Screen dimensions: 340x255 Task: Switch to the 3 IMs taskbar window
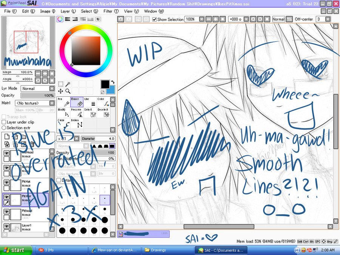[61, 250]
